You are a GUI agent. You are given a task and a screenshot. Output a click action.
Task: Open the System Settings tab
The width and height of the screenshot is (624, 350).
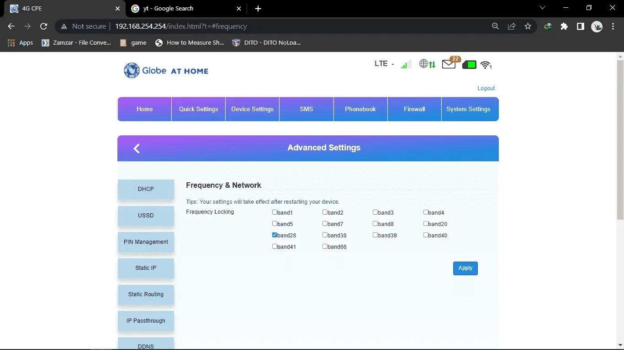tap(470, 109)
